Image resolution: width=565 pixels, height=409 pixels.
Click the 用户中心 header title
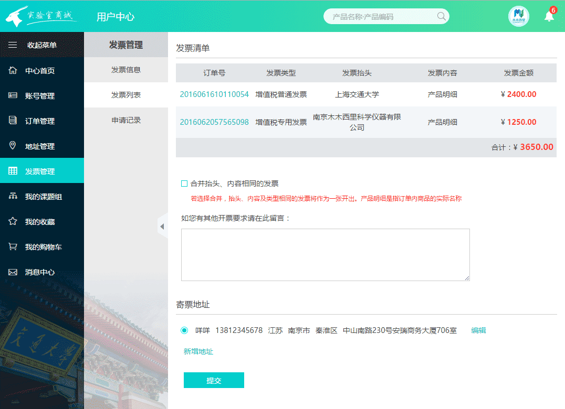[116, 17]
